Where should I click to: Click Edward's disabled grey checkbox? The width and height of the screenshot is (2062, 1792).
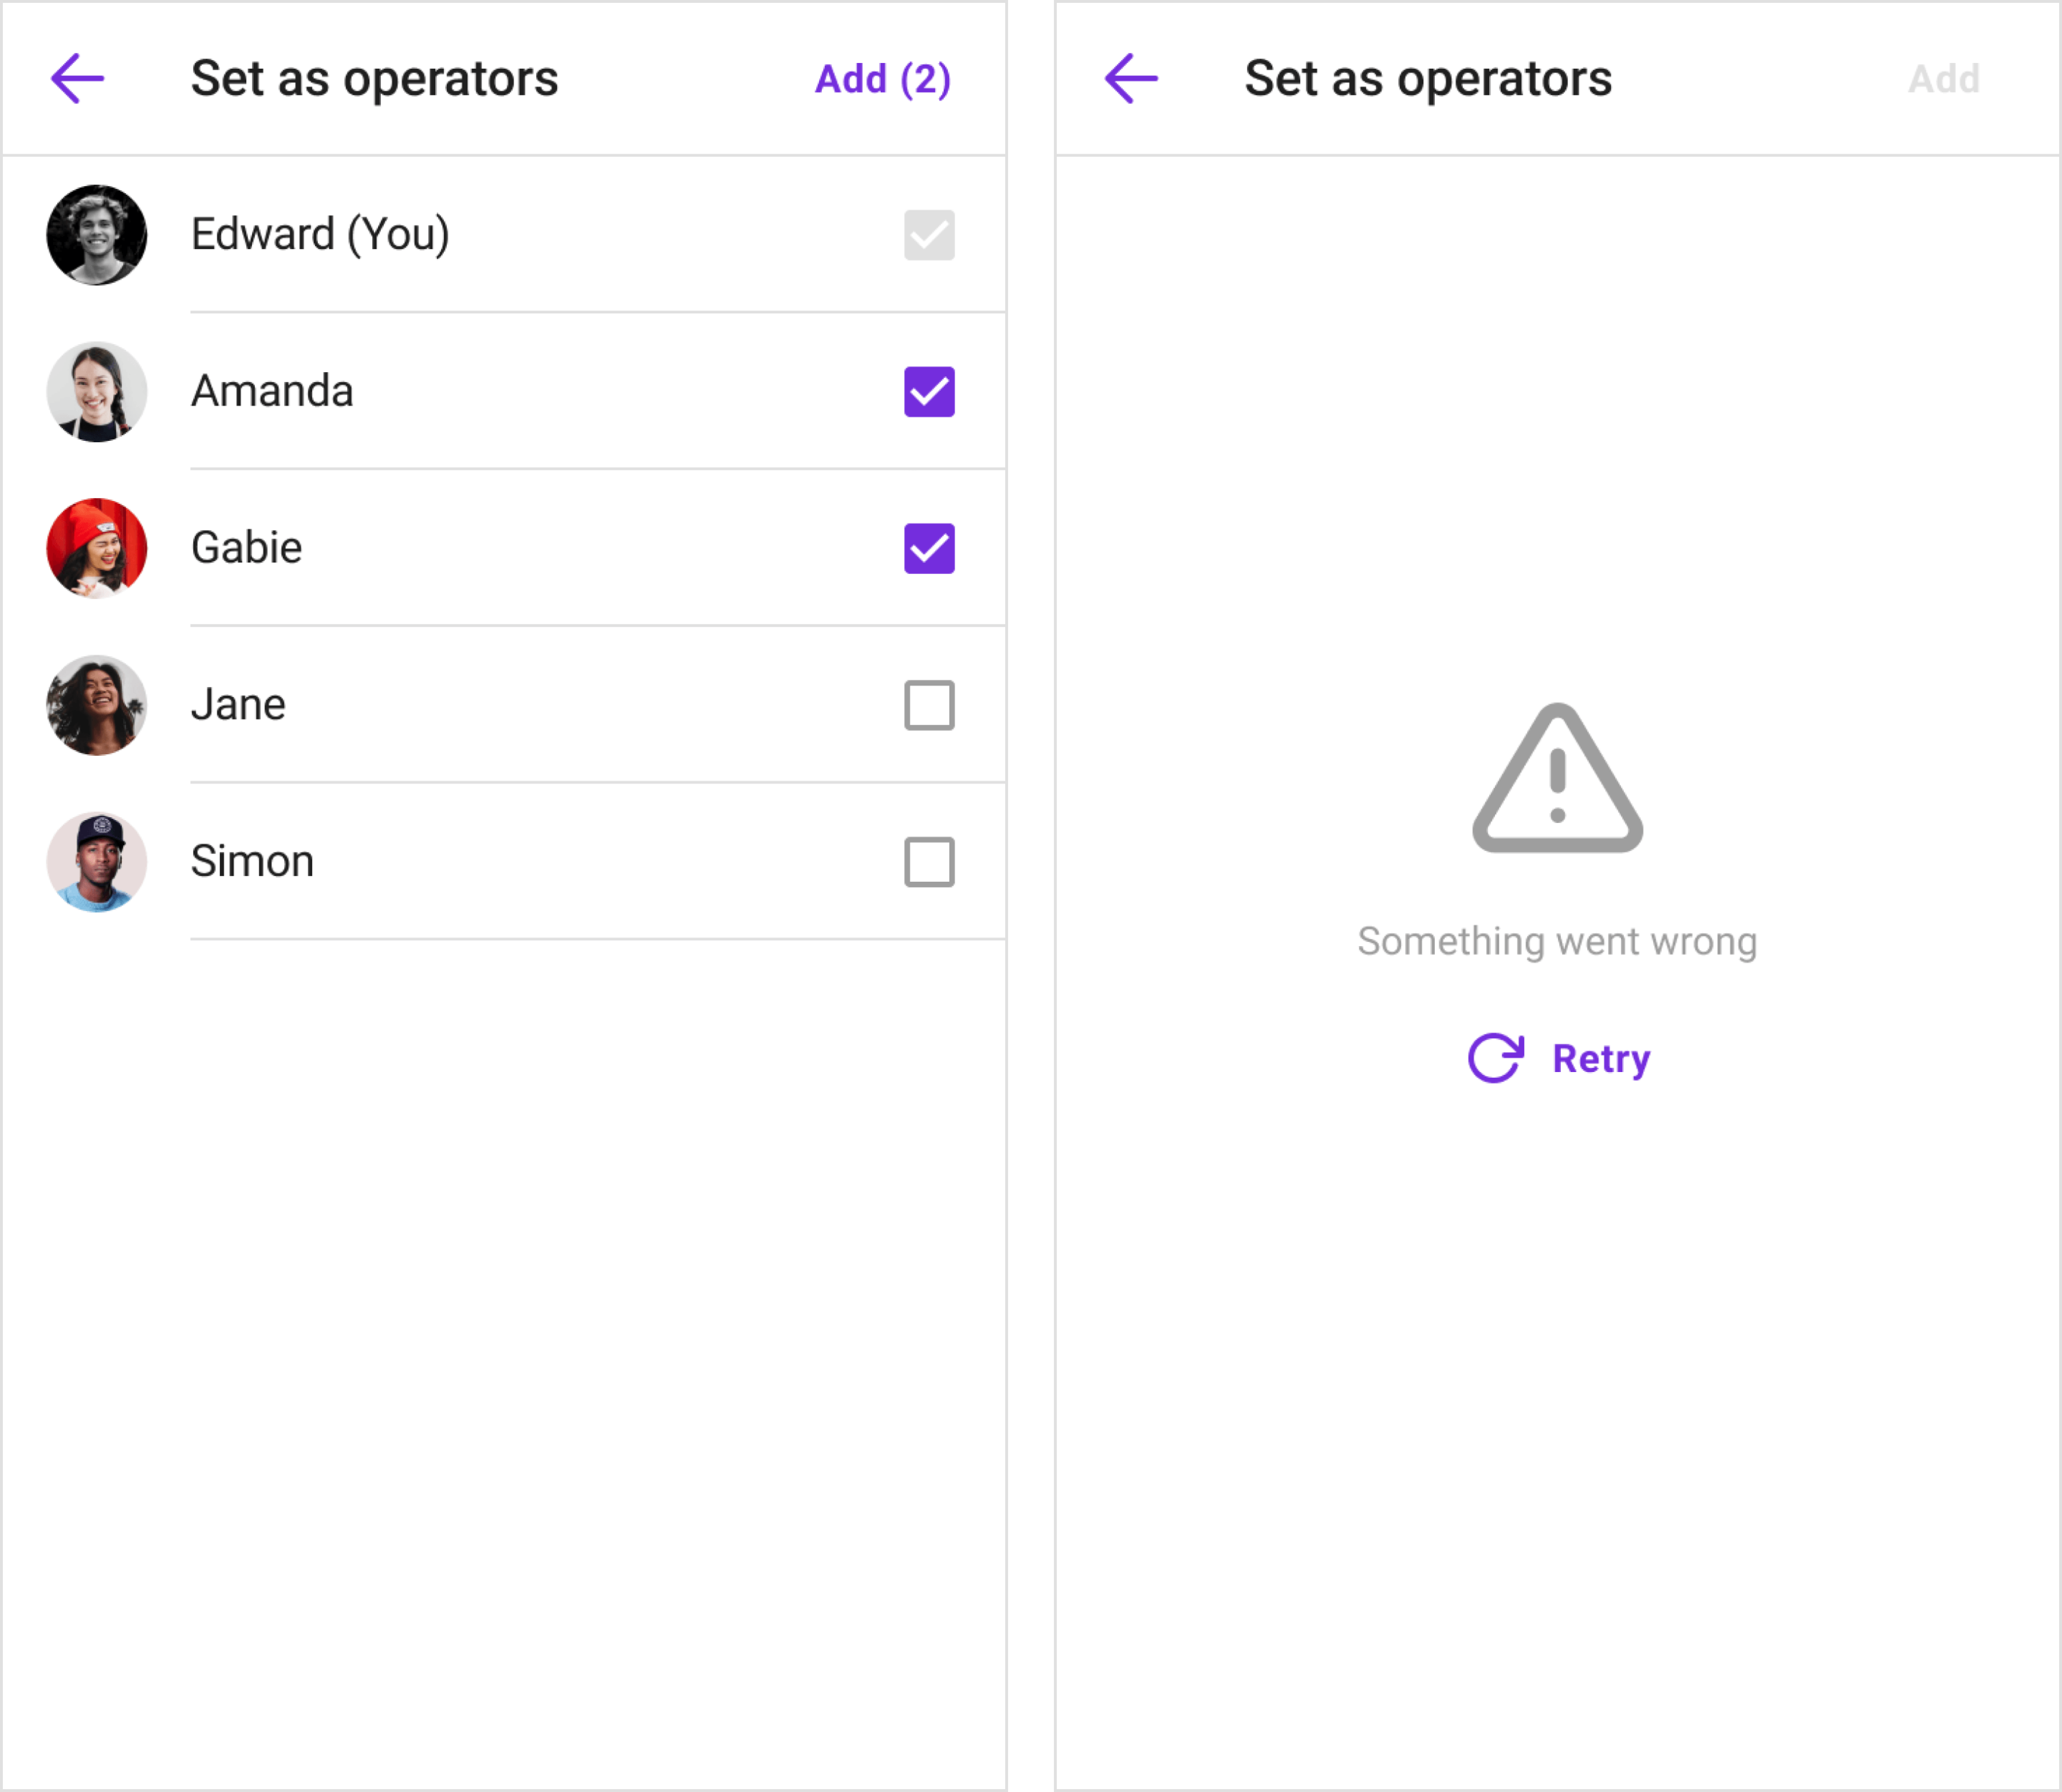[x=928, y=235]
